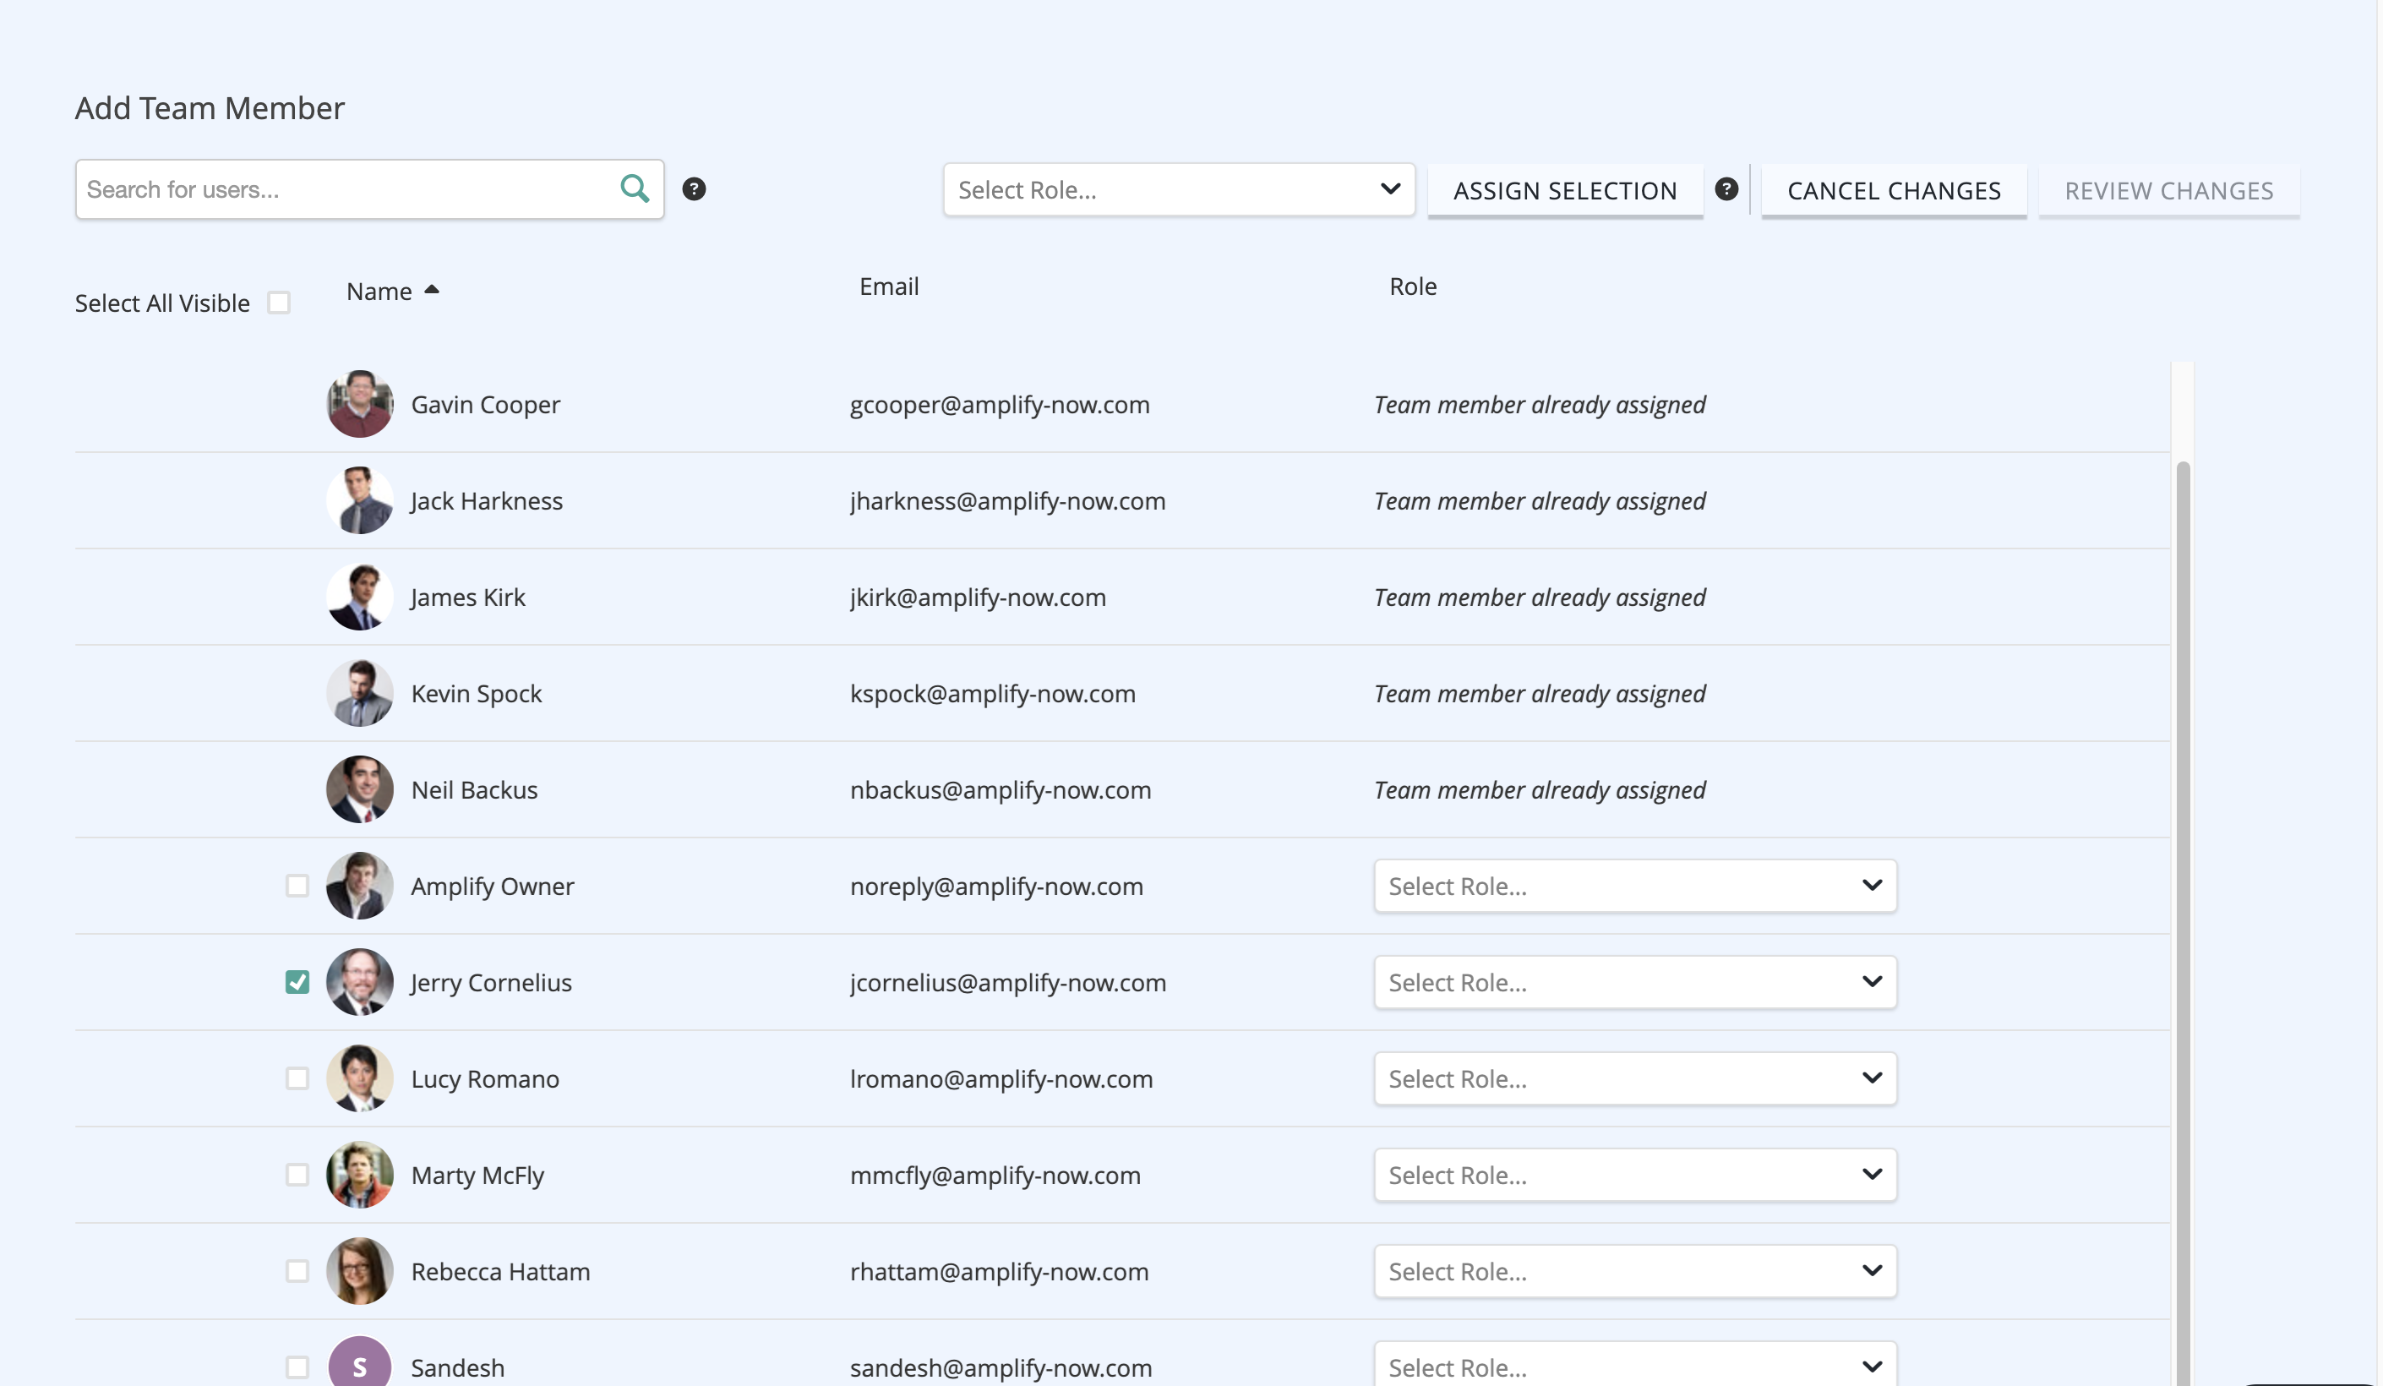Click email nbackus@amplify-now.com

[1001, 790]
